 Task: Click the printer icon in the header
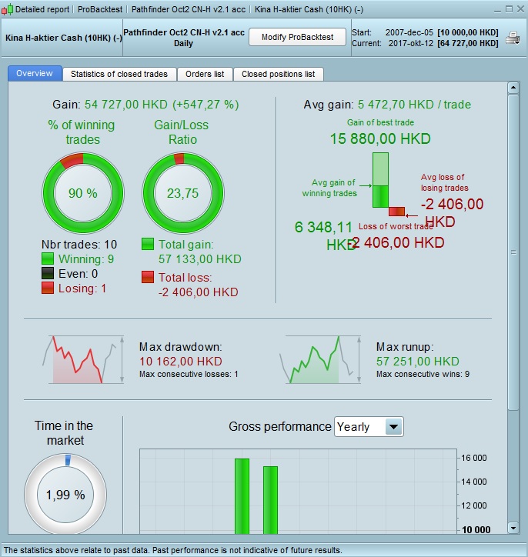(513, 38)
